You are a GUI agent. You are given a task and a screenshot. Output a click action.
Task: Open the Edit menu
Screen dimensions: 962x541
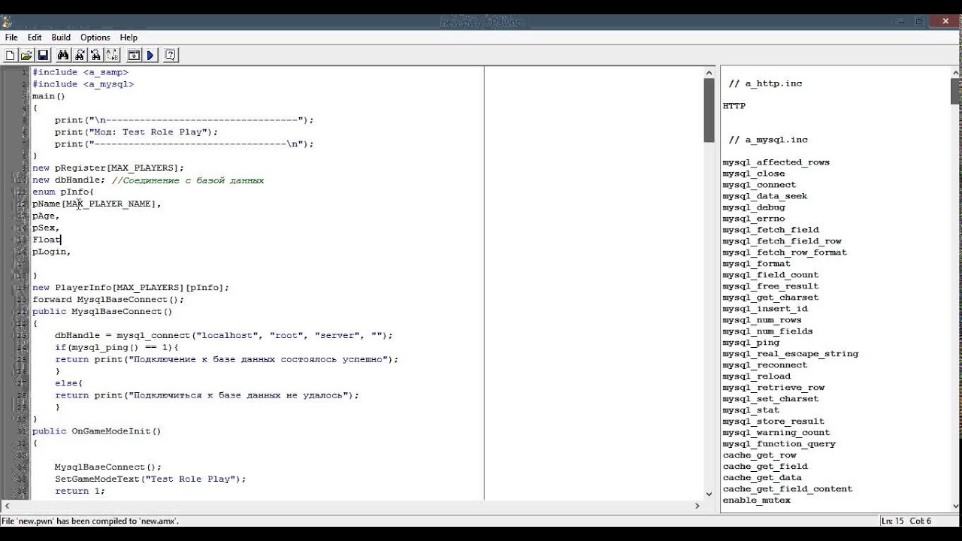click(35, 37)
